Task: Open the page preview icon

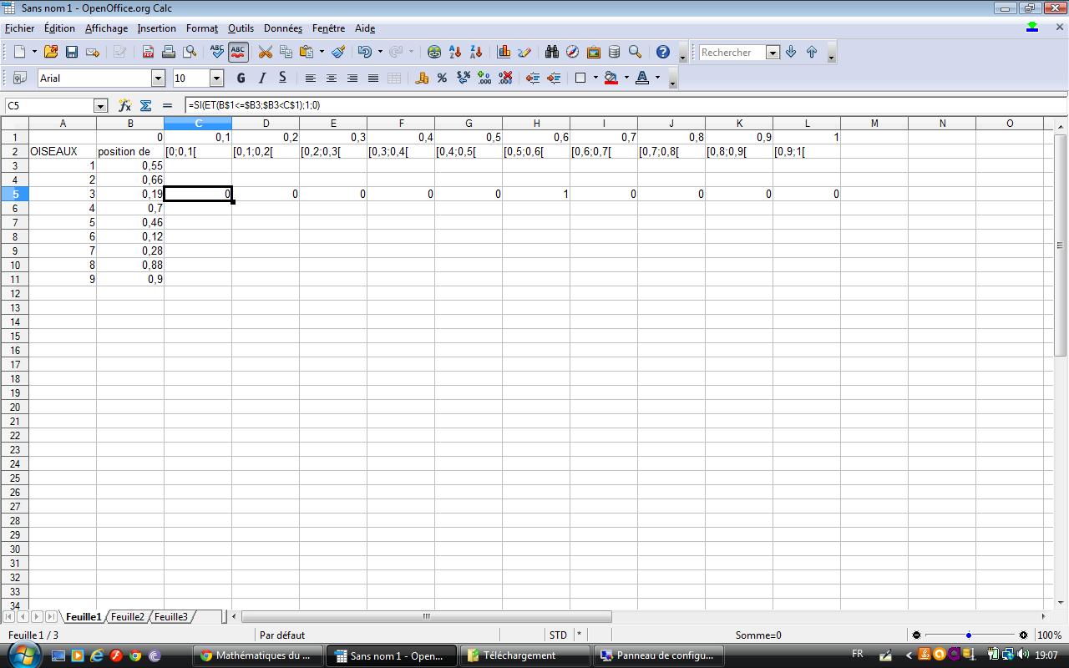Action: click(190, 52)
